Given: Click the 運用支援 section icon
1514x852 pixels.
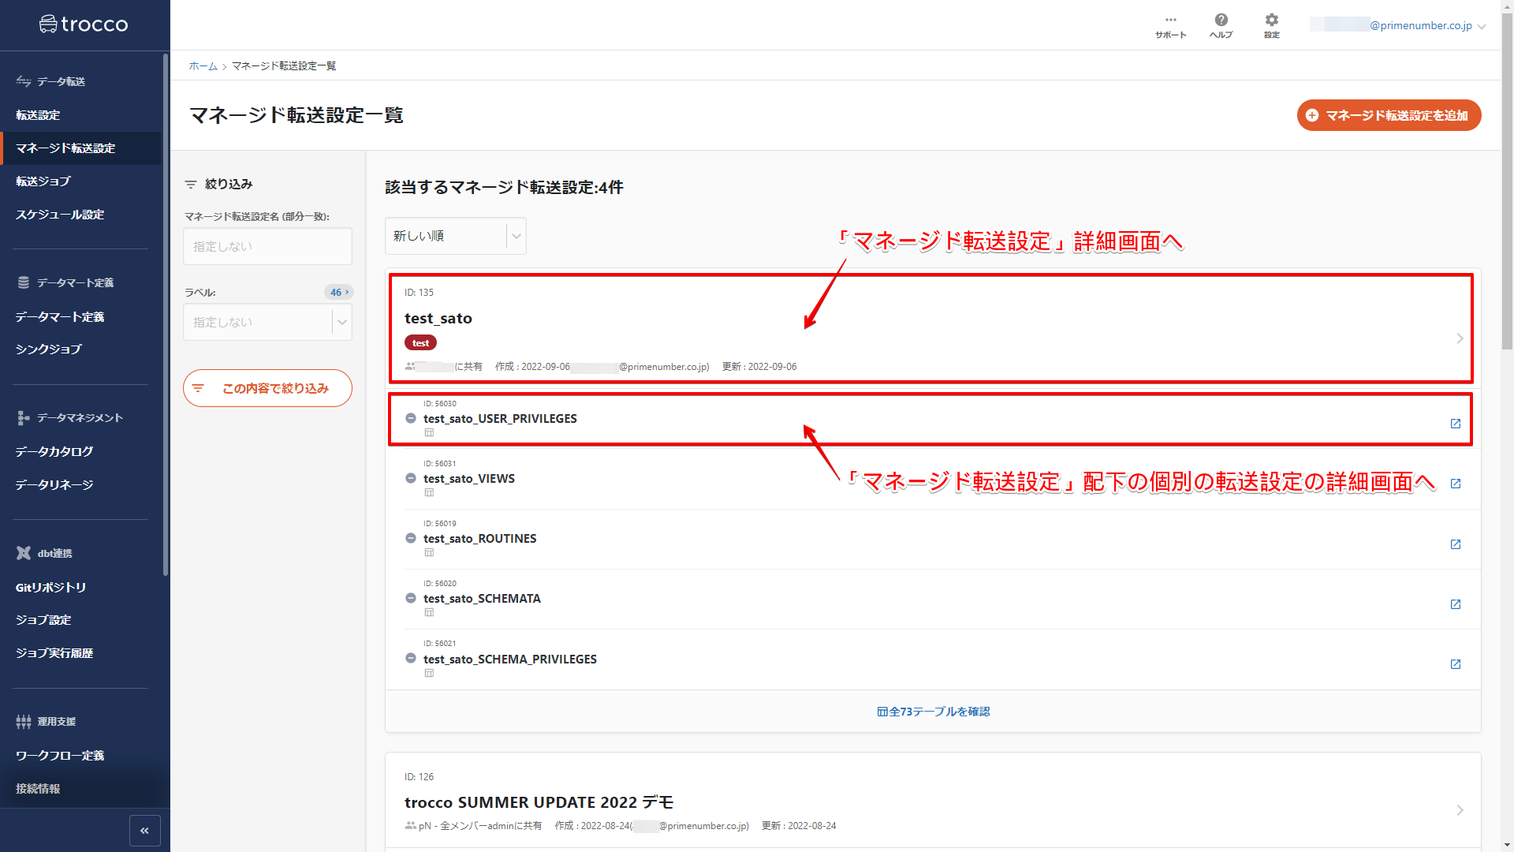Looking at the screenshot, I should (x=24, y=721).
